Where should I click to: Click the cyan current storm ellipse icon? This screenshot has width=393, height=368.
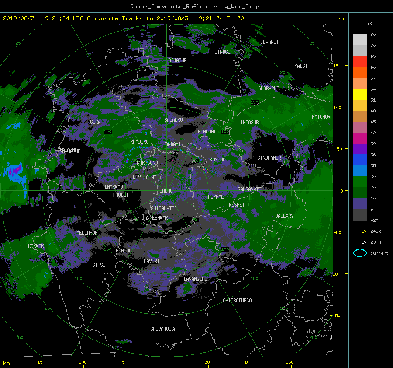(360, 253)
